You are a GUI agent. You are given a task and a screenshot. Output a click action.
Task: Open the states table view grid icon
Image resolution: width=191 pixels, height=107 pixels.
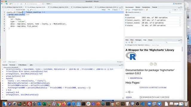point(180,26)
